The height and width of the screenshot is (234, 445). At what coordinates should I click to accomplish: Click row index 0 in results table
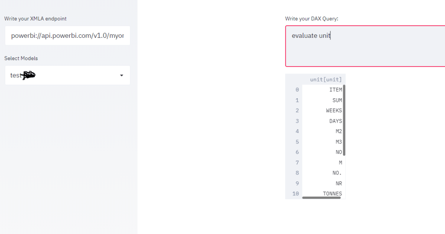coord(297,90)
